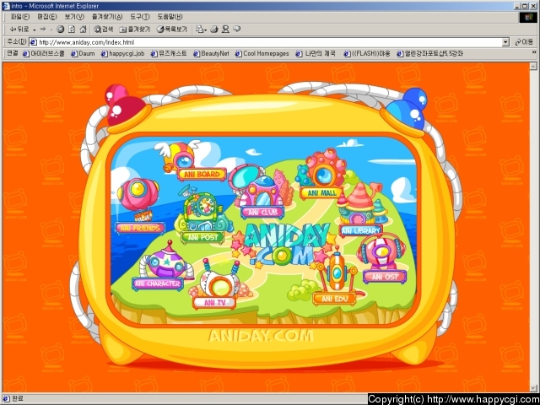Click the pink balloon above ANI FRIENDS
The width and height of the screenshot is (540, 405).
(x=138, y=195)
